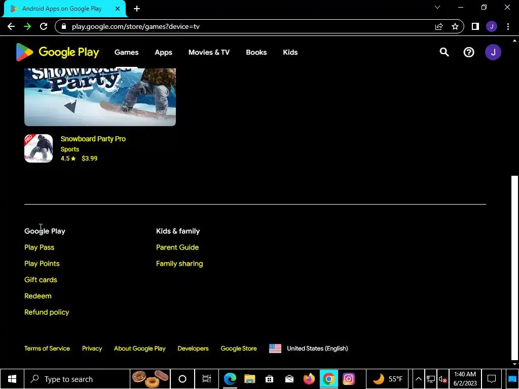The image size is (519, 389).
Task: Open File Explorer from taskbar
Action: pos(250,379)
